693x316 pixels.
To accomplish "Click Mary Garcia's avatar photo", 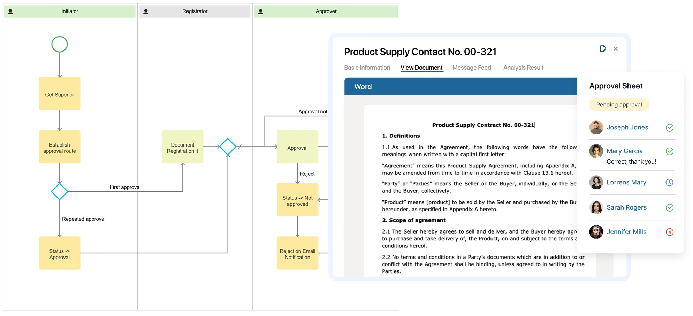I will coord(596,151).
